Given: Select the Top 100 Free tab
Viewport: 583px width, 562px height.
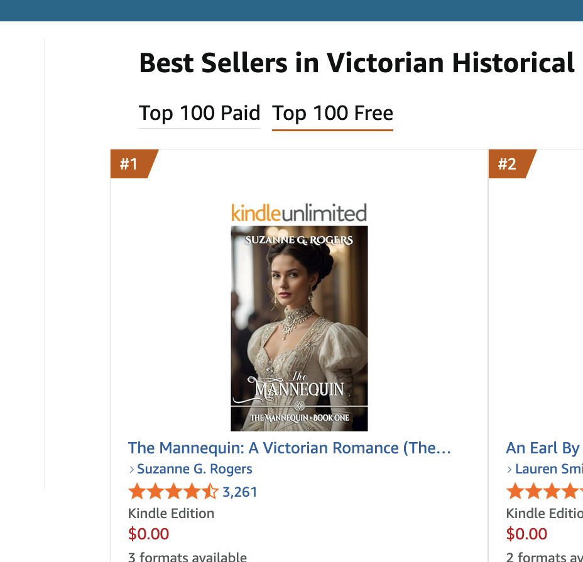Looking at the screenshot, I should pyautogui.click(x=332, y=114).
